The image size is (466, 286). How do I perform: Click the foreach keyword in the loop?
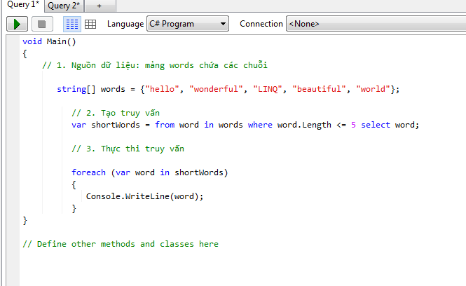click(88, 172)
